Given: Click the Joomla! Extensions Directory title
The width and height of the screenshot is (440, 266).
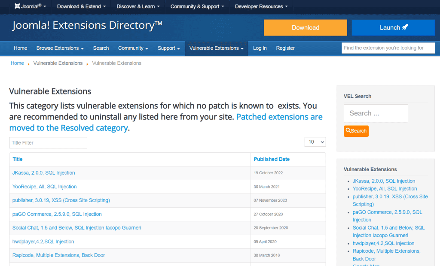Looking at the screenshot, I should coord(87,25).
